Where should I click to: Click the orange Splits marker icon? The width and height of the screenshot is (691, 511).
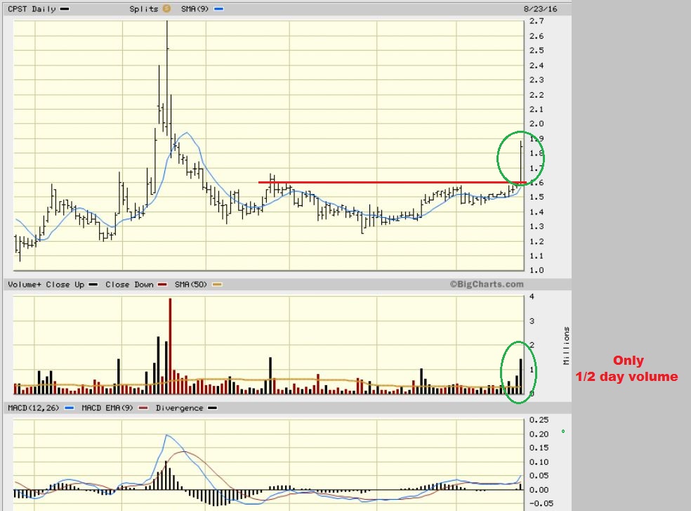(x=166, y=9)
